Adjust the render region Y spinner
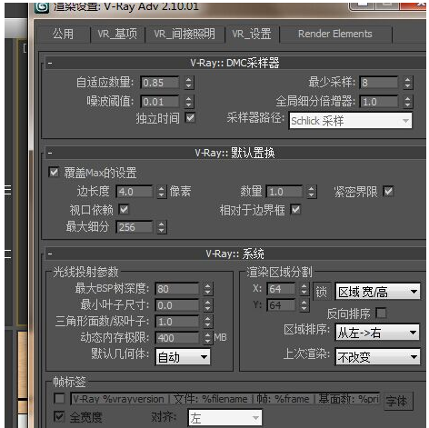The image size is (429, 428). pos(304,305)
